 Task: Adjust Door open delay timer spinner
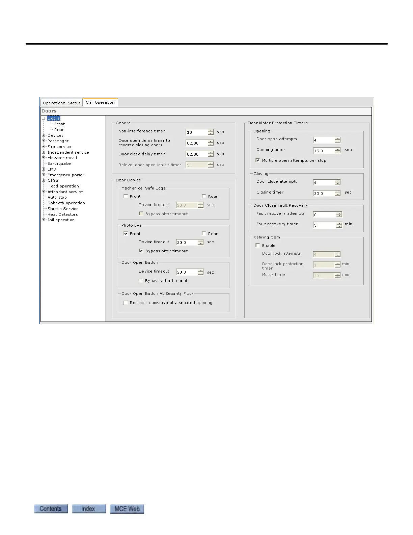point(211,143)
